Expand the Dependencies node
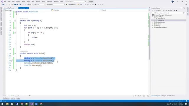 coord(154,19)
